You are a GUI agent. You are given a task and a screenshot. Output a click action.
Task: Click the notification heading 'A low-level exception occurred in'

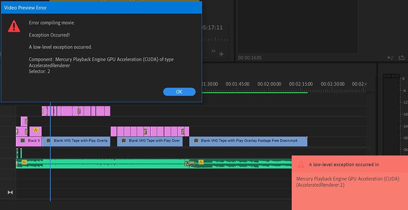(x=344, y=165)
